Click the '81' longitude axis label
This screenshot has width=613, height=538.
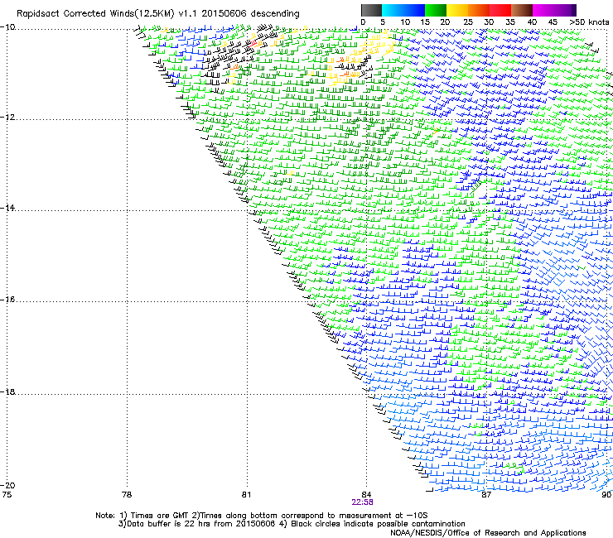tap(246, 495)
